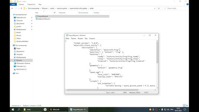The height and width of the screenshot is (112, 199).
Task: Open the Главная ribbon tab
Action: tap(21, 4)
